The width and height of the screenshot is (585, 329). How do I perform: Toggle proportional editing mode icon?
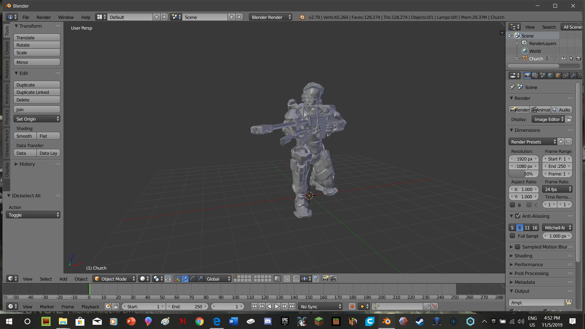[x=287, y=279]
